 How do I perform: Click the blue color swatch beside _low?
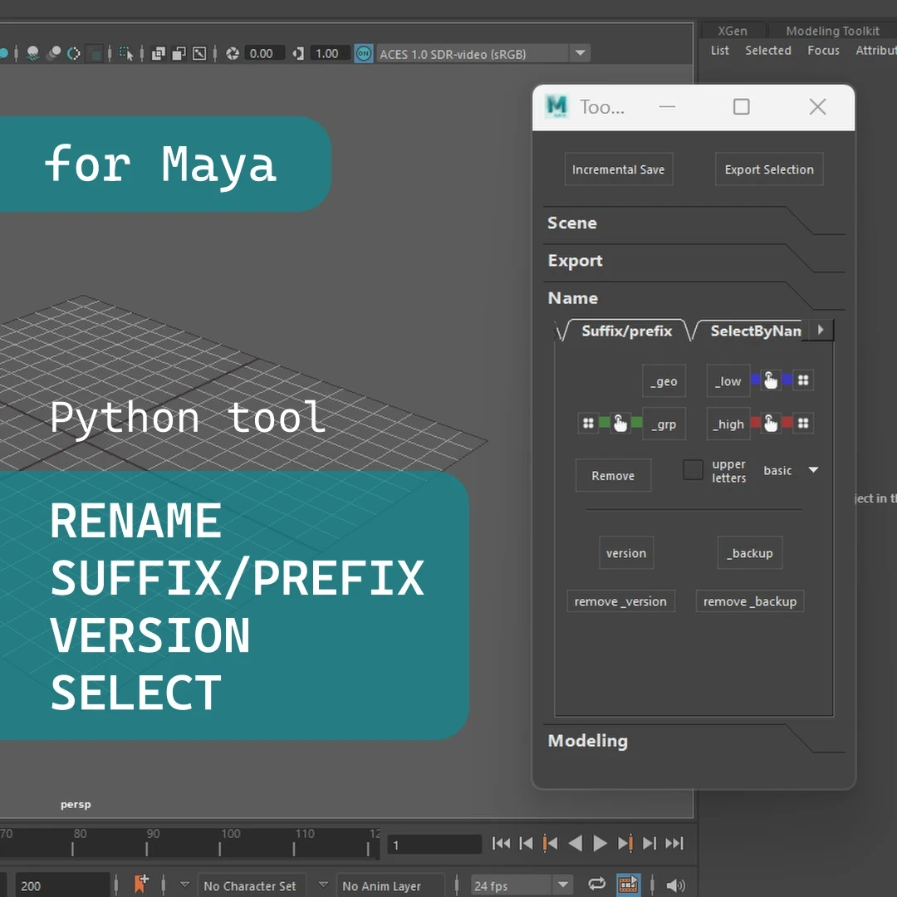(756, 380)
